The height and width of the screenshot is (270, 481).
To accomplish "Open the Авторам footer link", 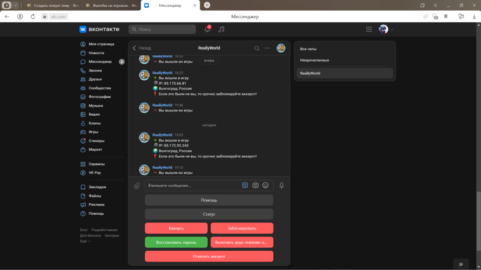I will [112, 236].
